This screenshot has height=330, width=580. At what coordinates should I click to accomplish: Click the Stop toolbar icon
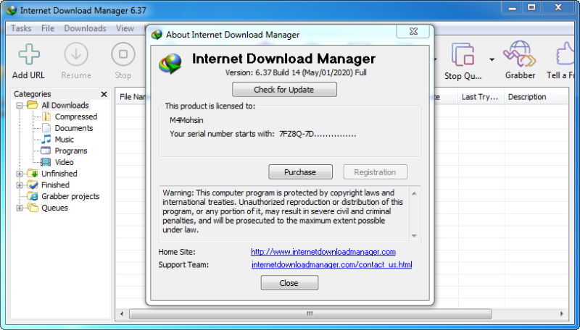point(123,54)
